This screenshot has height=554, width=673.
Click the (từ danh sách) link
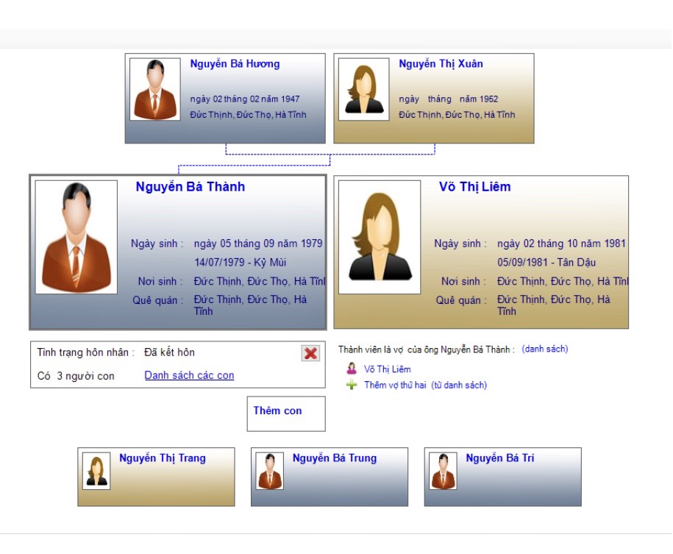pos(459,385)
